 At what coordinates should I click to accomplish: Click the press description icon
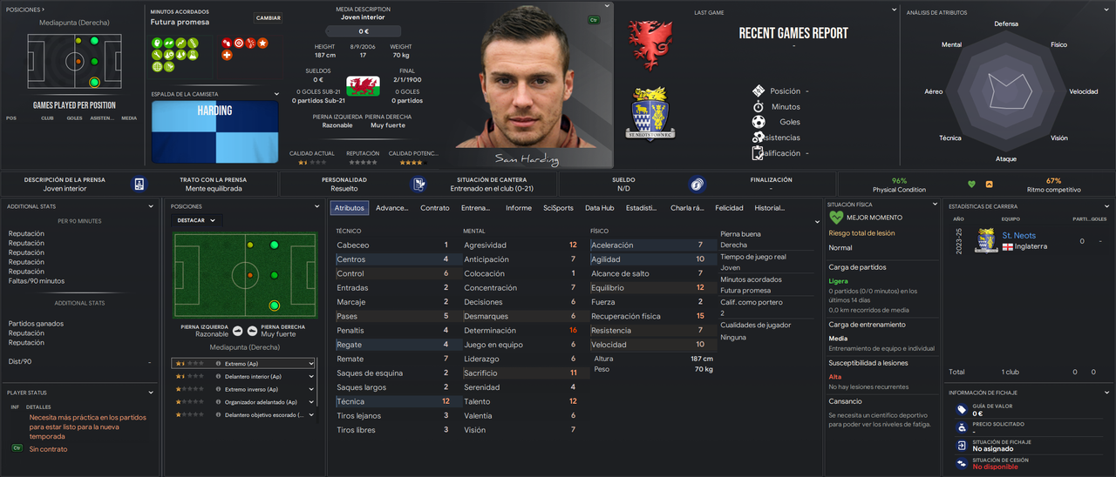point(139,184)
